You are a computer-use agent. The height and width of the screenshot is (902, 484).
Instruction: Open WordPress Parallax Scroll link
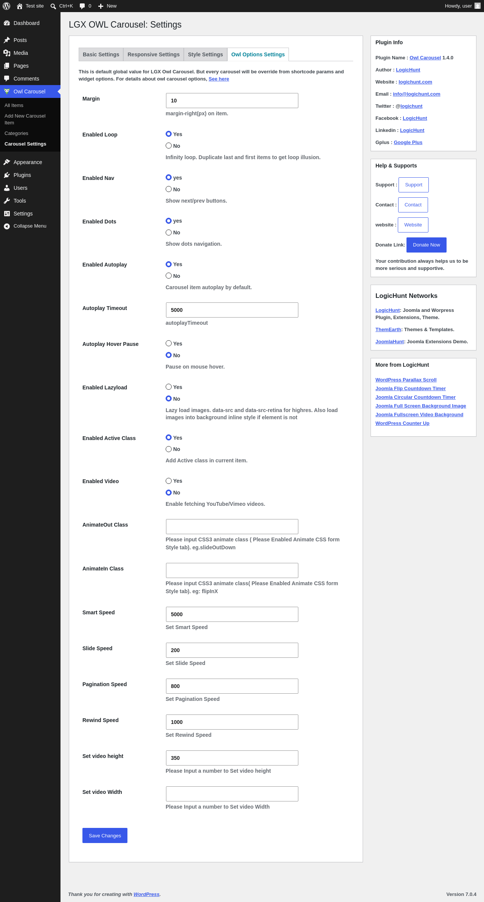(x=406, y=380)
